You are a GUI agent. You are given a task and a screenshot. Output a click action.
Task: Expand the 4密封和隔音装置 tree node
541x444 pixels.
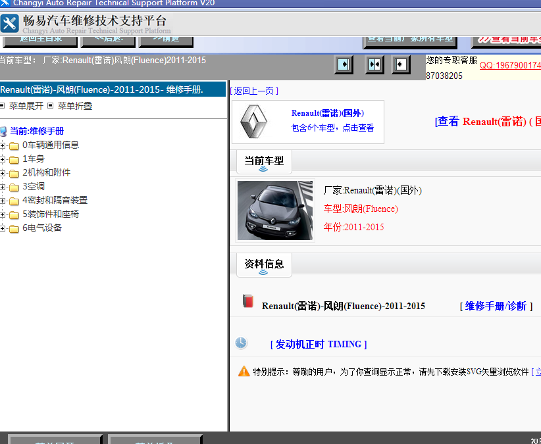click(x=2, y=201)
